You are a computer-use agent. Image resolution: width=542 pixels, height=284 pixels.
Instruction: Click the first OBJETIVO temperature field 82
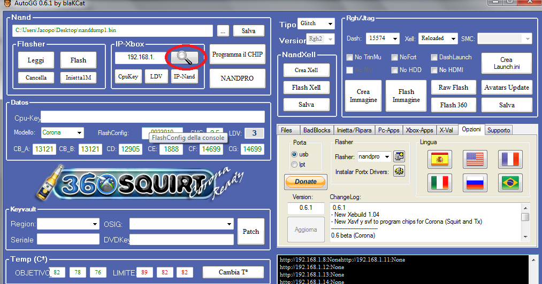click(x=56, y=273)
